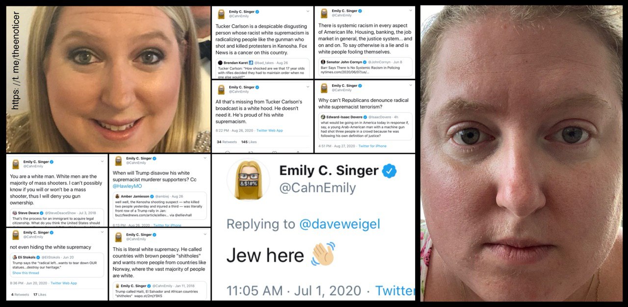Expand the chevron menu on the Tucker Carlson despicable tweet

(308, 11)
